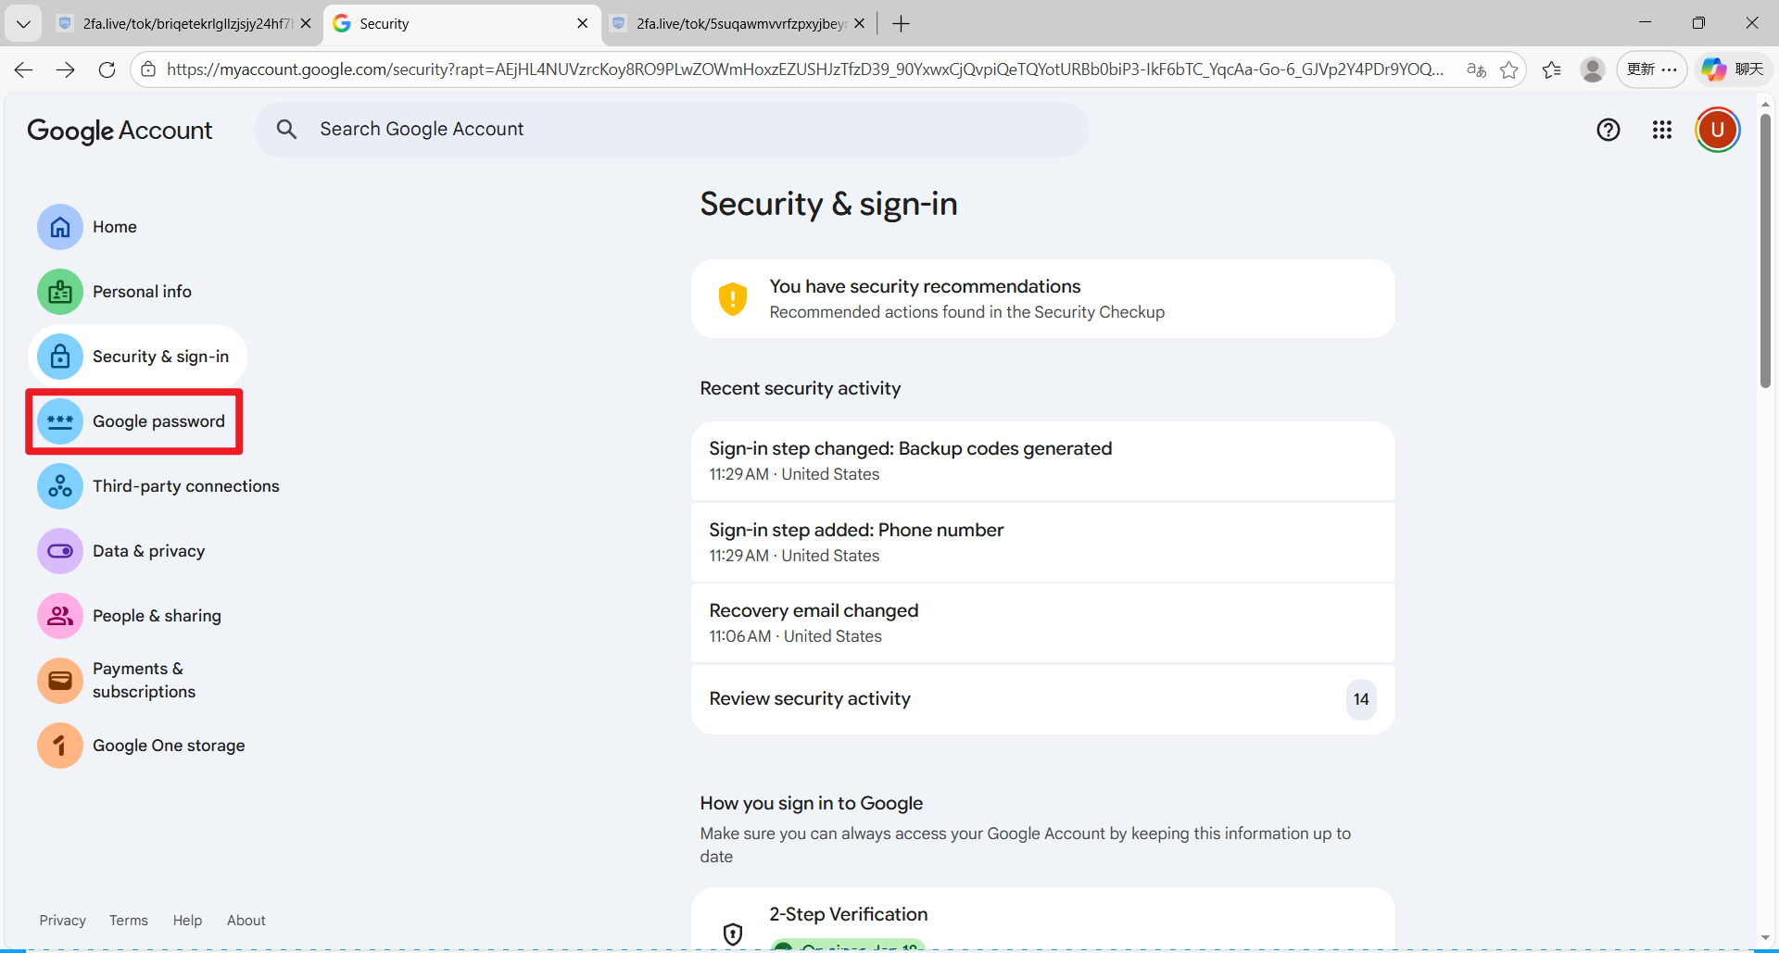
Task: Bookmark this page with star icon
Action: click(1508, 69)
